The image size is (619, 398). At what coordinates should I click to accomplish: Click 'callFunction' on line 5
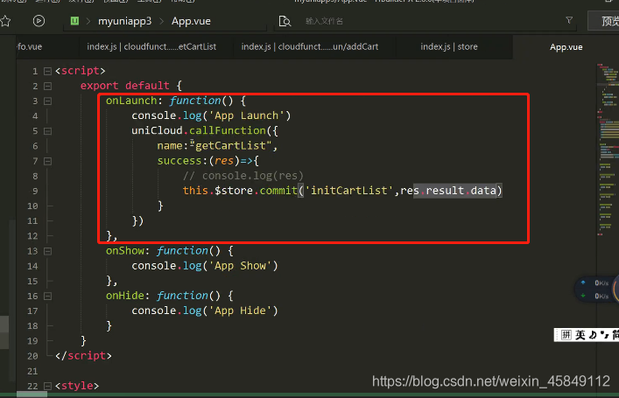tap(228, 130)
